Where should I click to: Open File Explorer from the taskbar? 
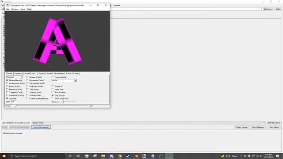tap(103, 156)
